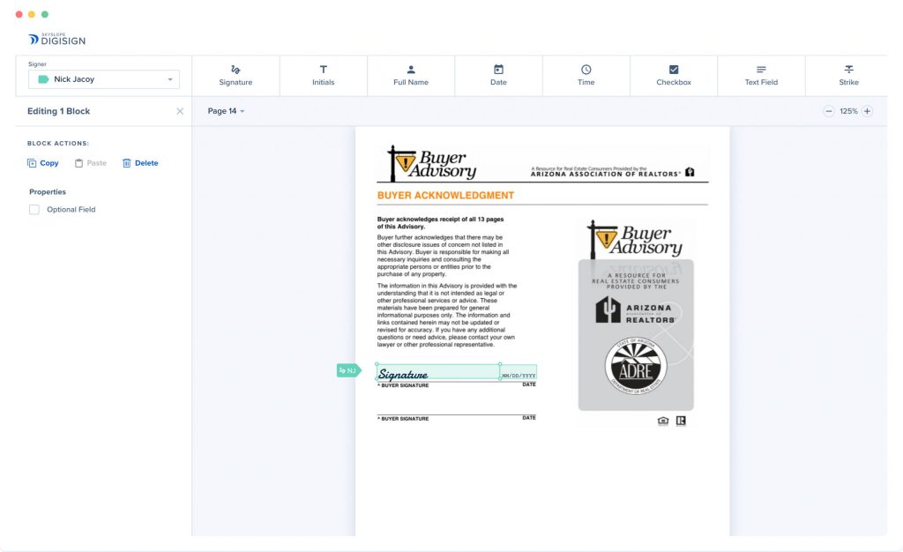Select the Text Field tool
The height and width of the screenshot is (552, 903).
click(761, 75)
